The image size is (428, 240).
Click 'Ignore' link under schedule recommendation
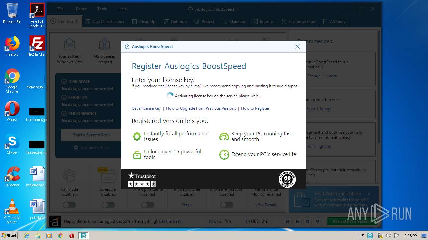pos(331,76)
